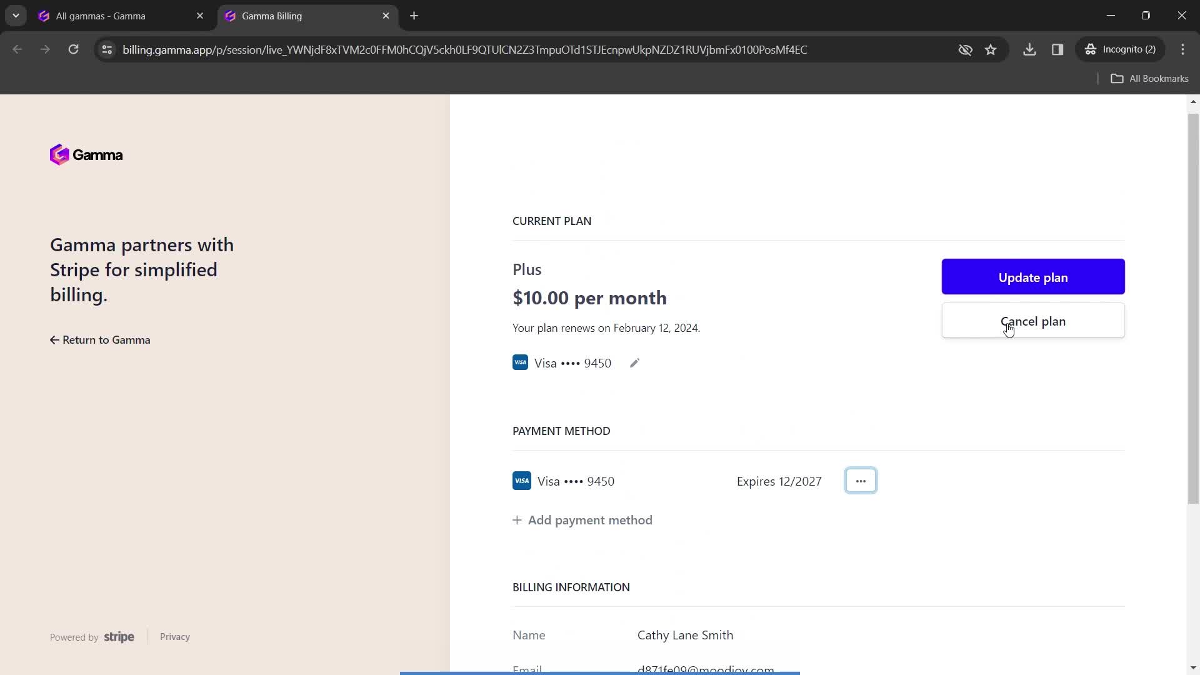Viewport: 1200px width, 675px height.
Task: Return to Gamma via the back link
Action: point(100,340)
